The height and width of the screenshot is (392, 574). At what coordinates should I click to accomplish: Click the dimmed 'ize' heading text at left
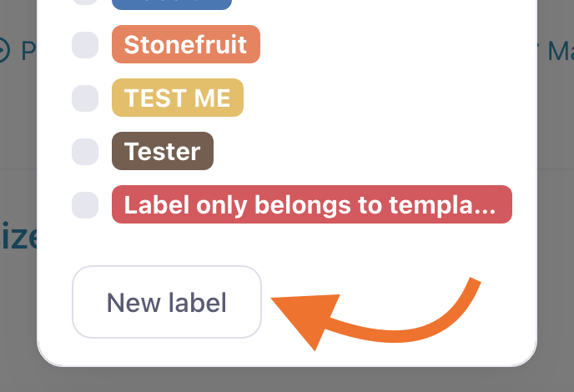(x=18, y=238)
